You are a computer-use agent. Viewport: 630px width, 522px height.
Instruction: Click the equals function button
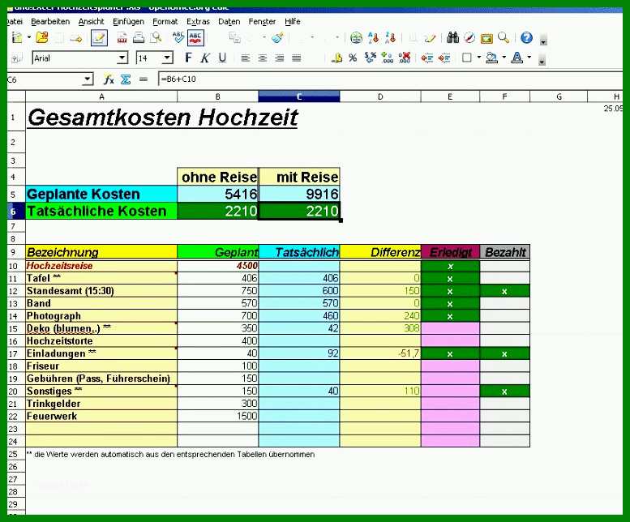(x=144, y=79)
